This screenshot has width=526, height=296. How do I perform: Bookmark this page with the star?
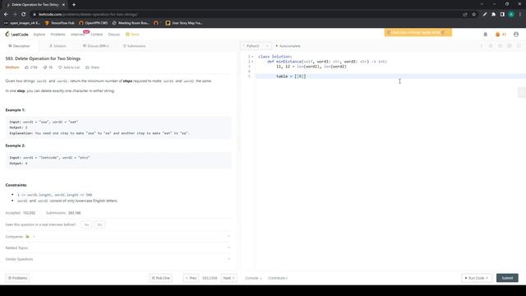(473, 15)
